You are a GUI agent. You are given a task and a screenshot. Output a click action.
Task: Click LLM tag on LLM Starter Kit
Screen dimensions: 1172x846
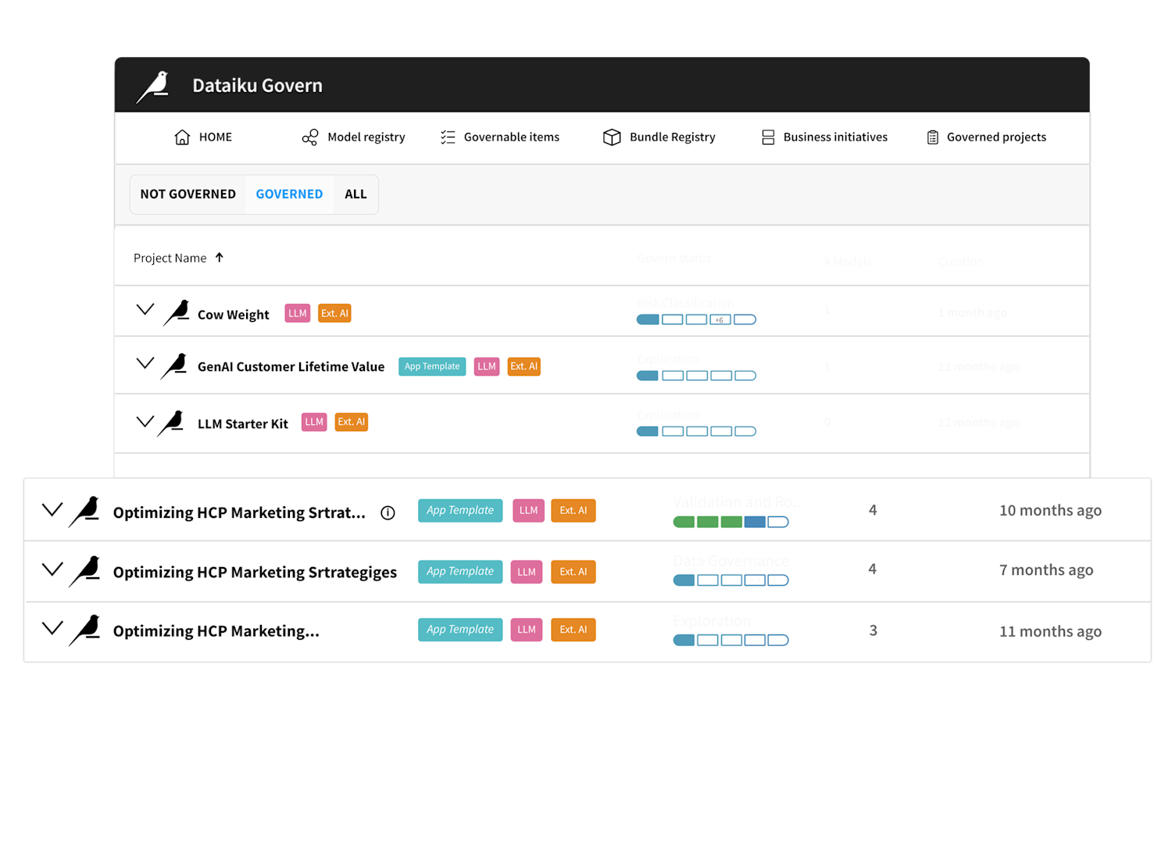coord(314,422)
